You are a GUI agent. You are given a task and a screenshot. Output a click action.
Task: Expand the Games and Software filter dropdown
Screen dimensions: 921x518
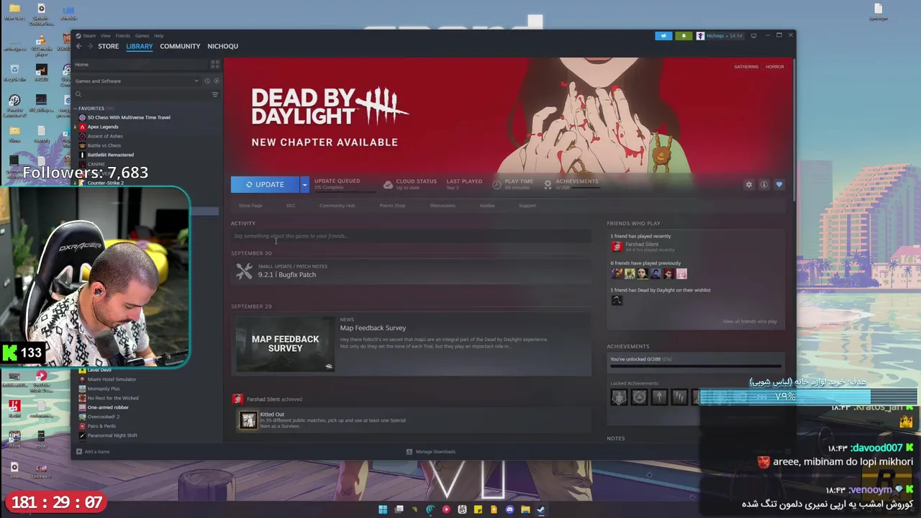coord(137,81)
